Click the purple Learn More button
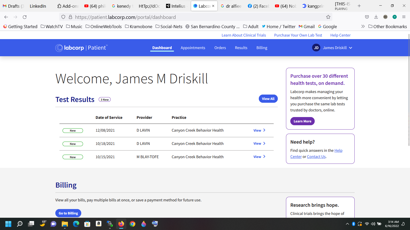 click(x=302, y=121)
